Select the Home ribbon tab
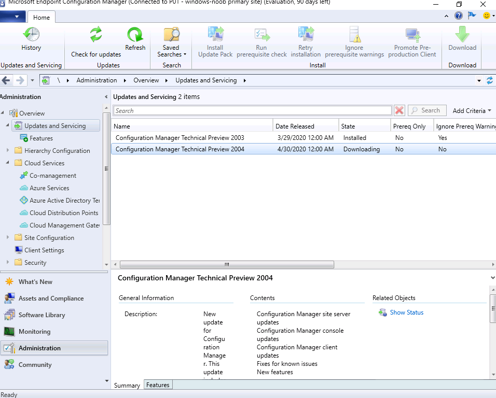 (x=42, y=18)
